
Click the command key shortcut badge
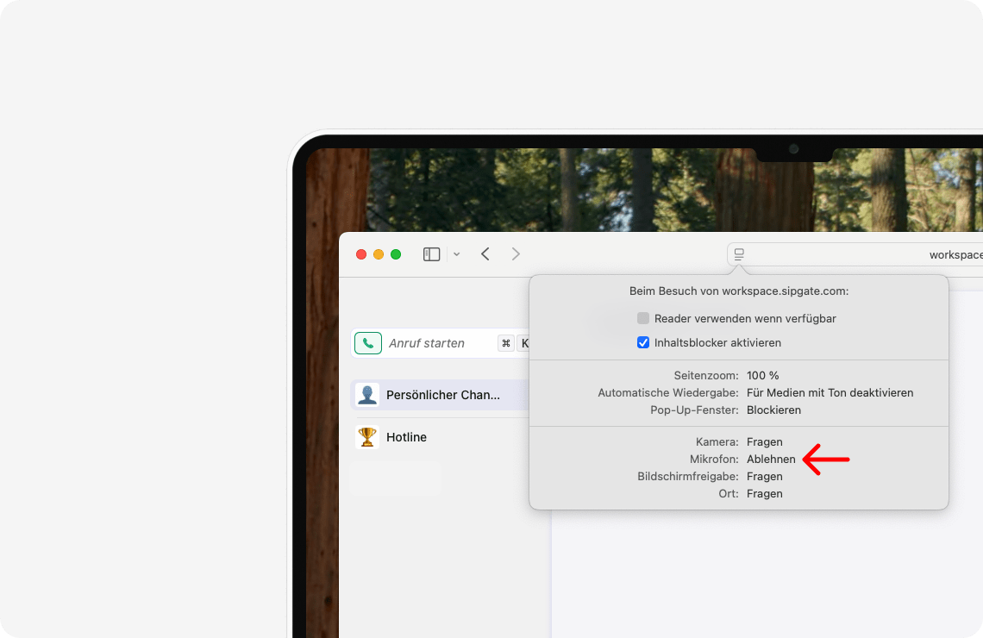[x=506, y=343]
